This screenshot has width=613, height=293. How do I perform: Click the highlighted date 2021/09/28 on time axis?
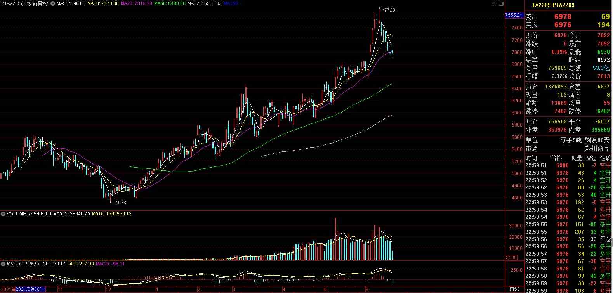[31, 289]
